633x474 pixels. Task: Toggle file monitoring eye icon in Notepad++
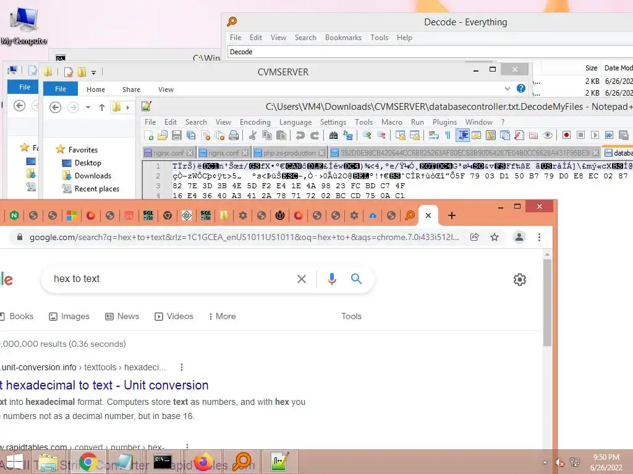coord(548,135)
